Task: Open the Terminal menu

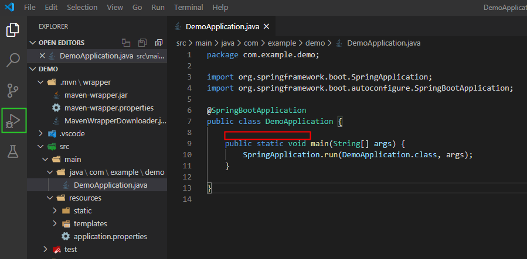Action: 189,7
